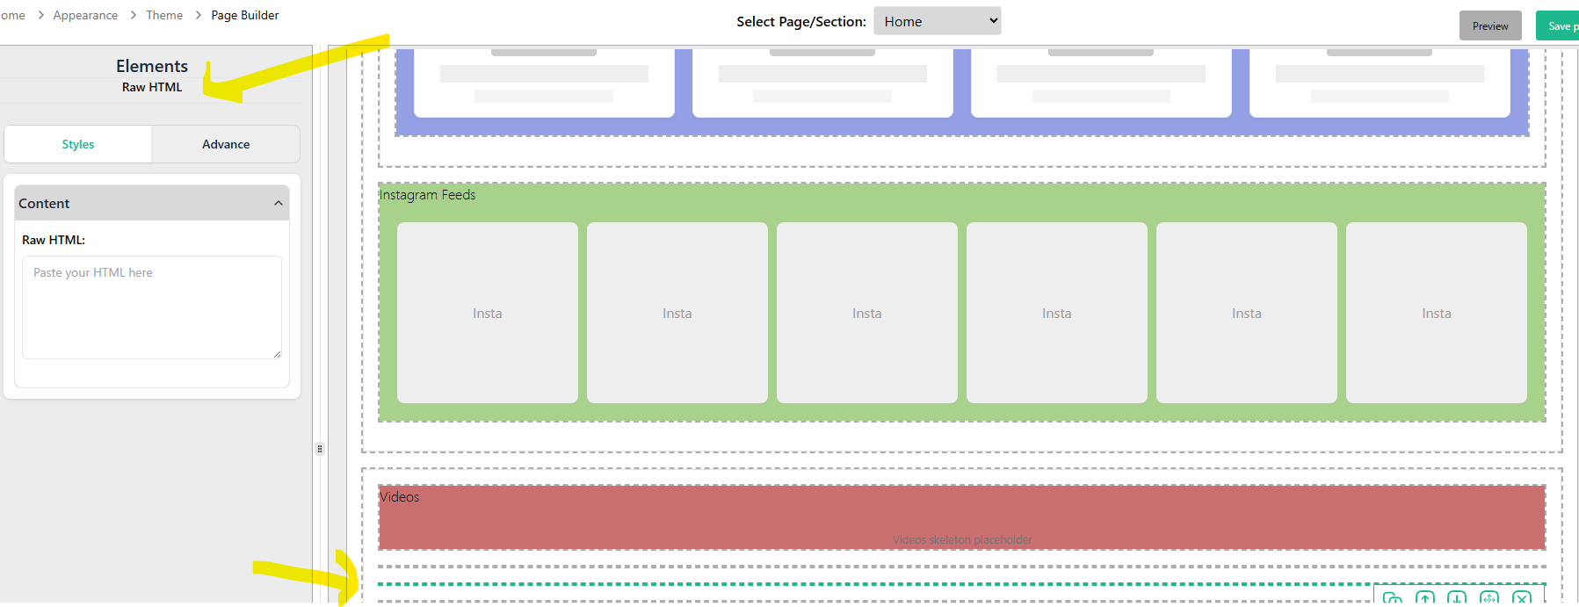Click the Home breadcrumb link
Image resolution: width=1579 pixels, height=607 pixels.
coord(12,15)
